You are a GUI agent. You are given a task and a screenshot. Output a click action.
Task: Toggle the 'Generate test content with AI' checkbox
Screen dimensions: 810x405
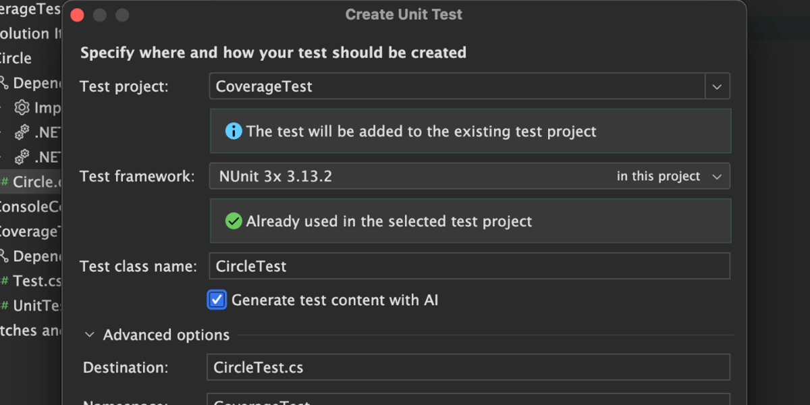point(217,300)
